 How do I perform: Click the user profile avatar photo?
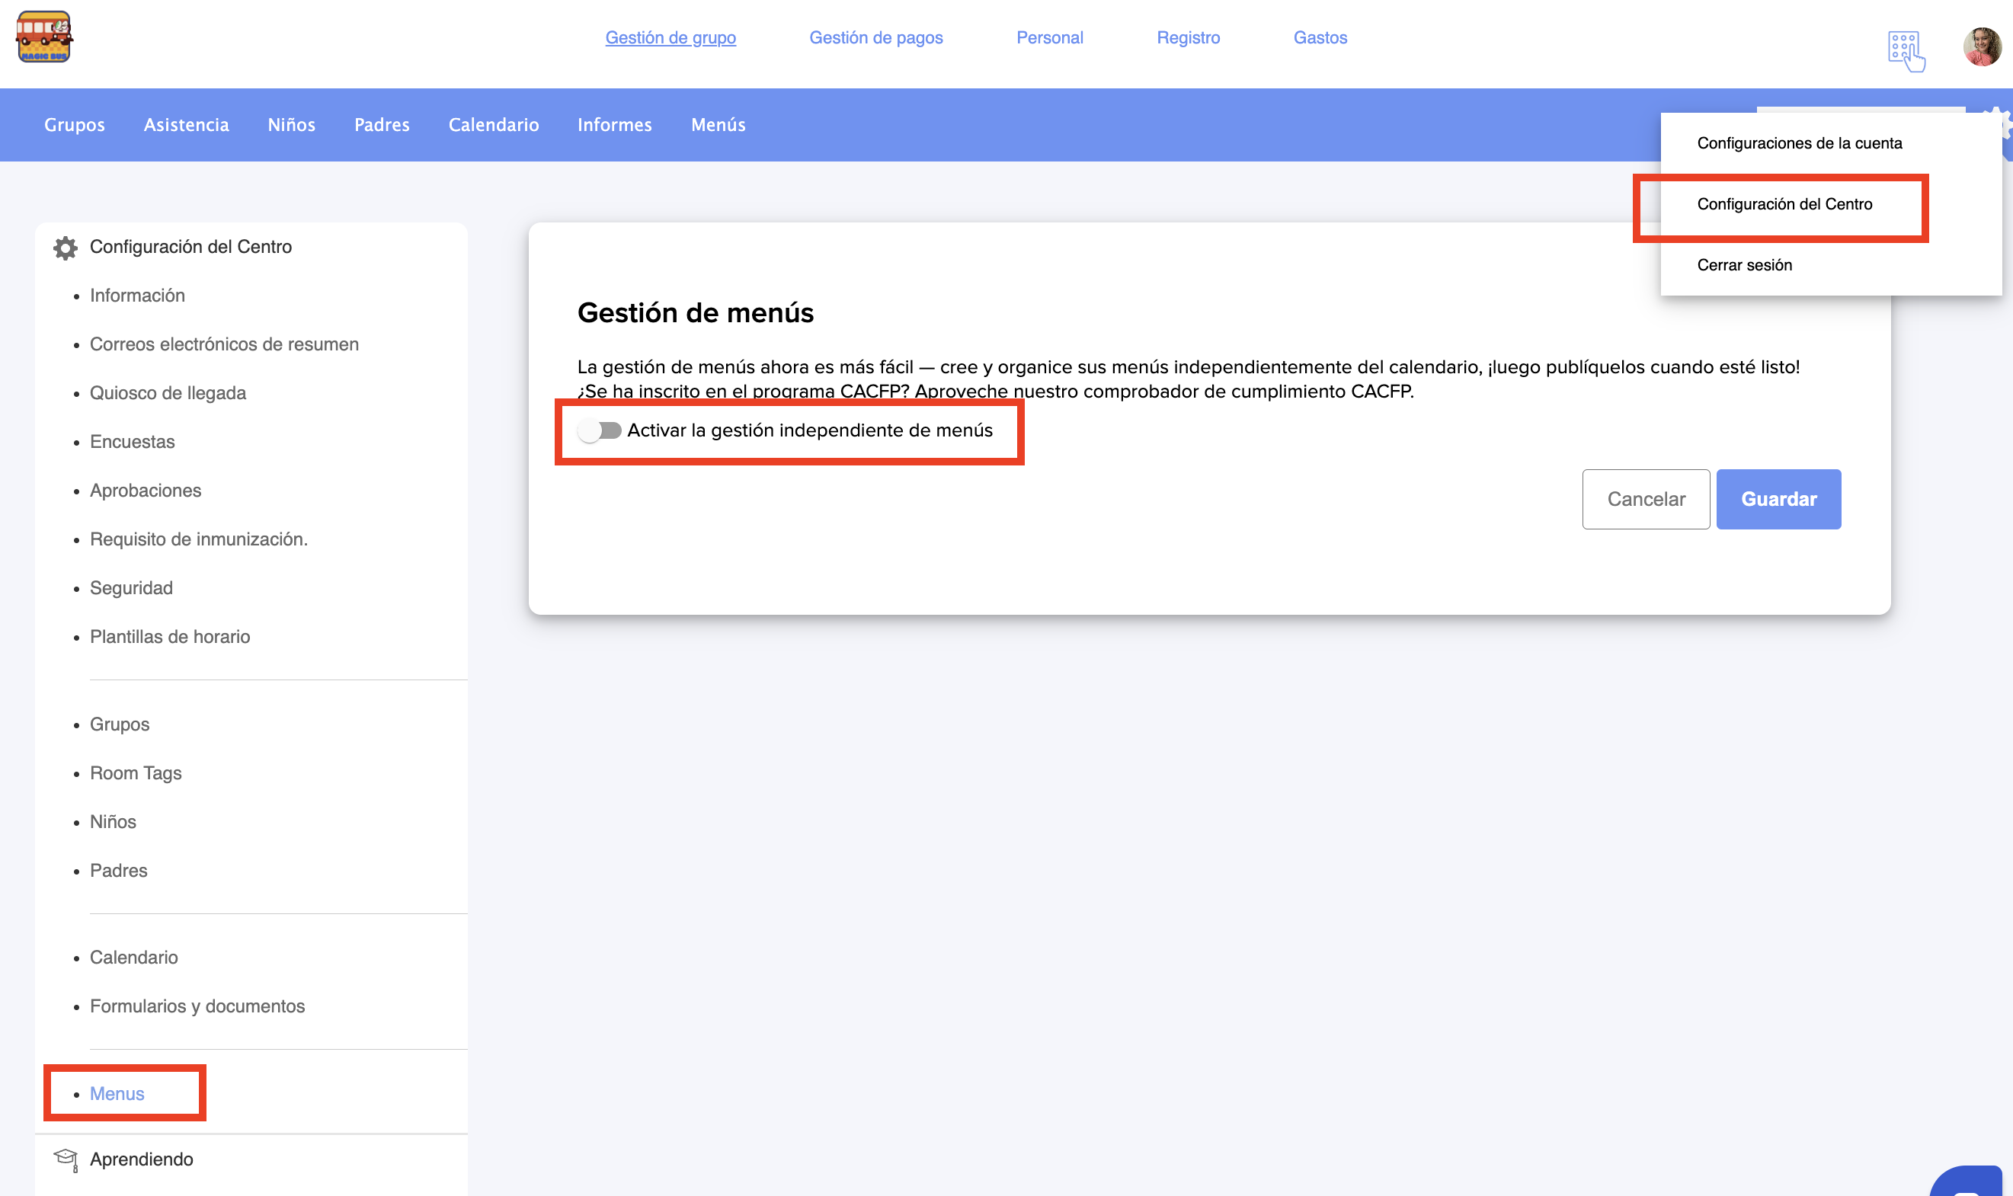[1982, 46]
